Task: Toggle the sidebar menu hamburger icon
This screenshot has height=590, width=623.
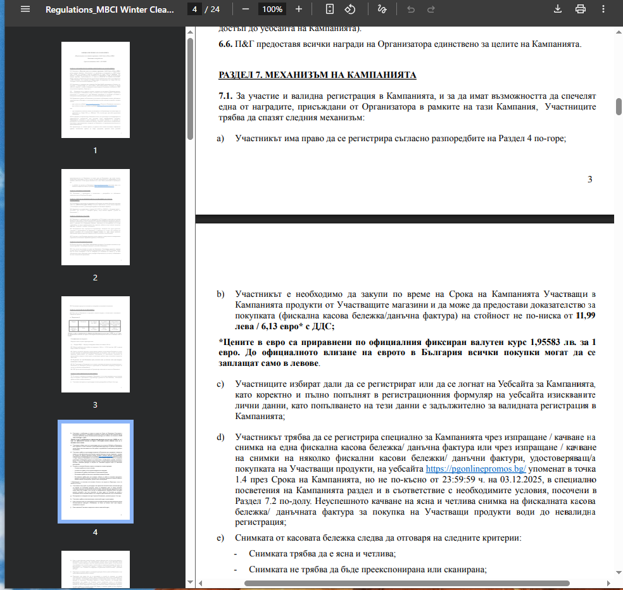Action: pos(25,9)
